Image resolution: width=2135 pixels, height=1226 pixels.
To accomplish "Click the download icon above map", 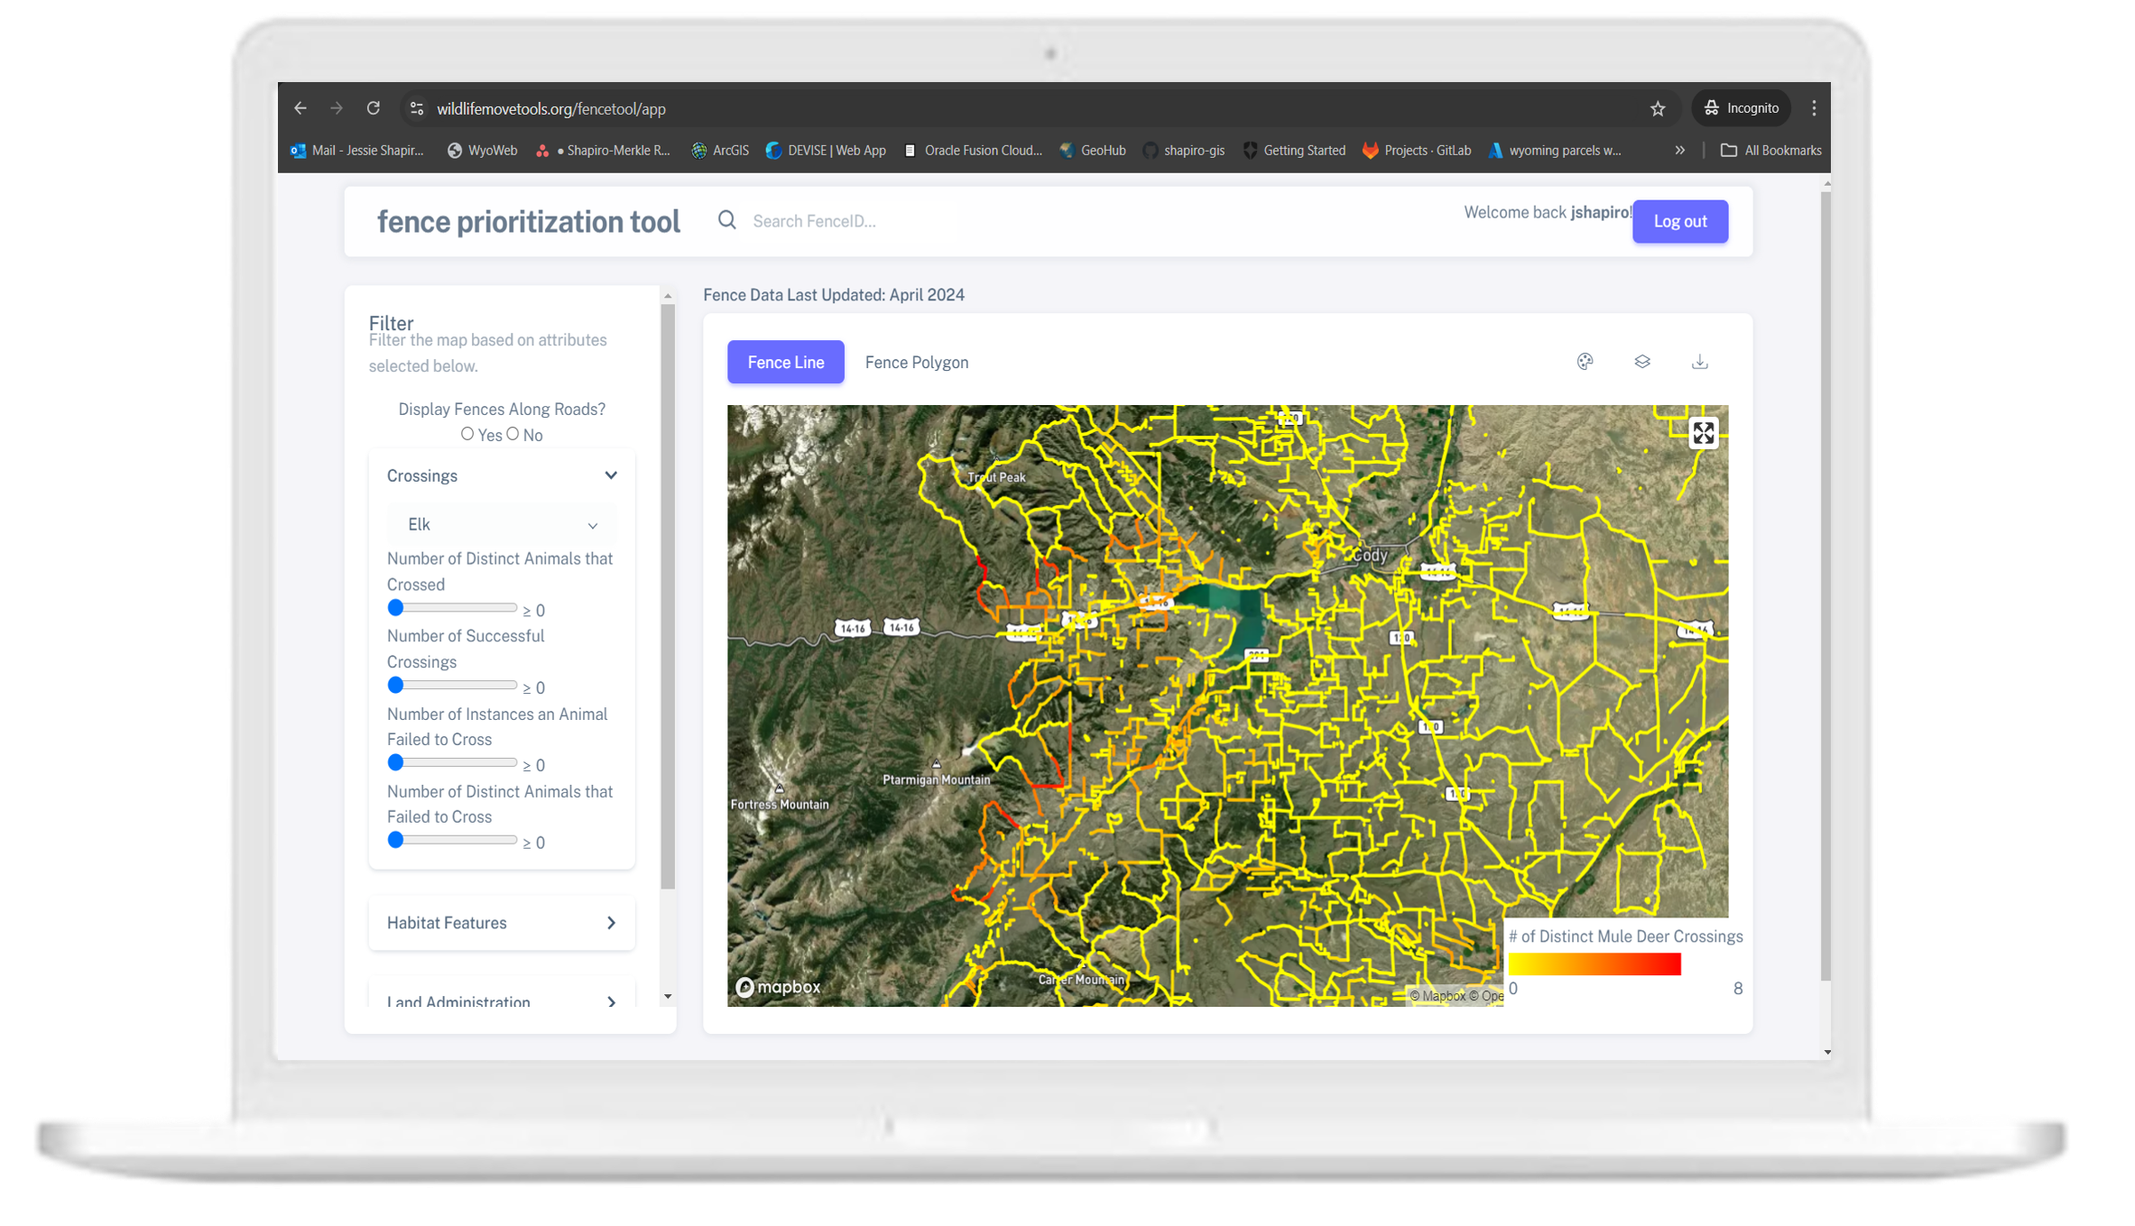I will pyautogui.click(x=1699, y=362).
